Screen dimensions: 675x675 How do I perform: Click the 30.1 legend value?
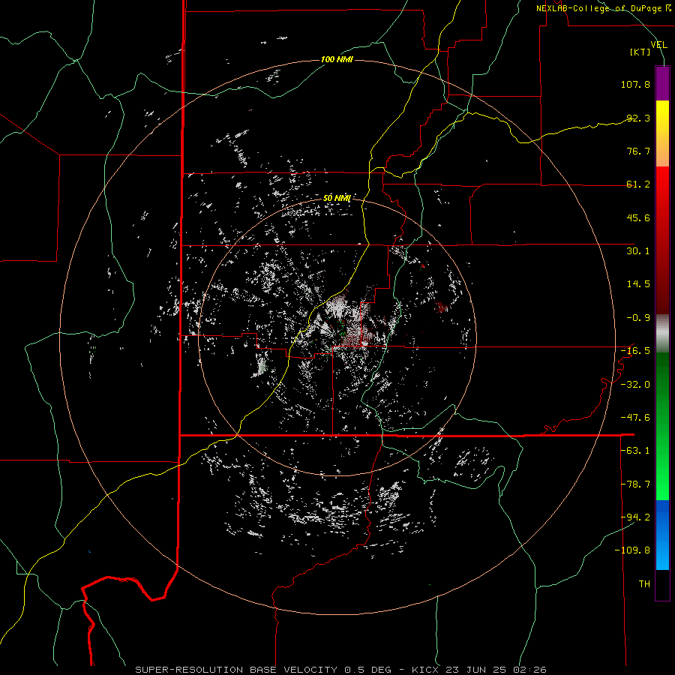click(638, 251)
